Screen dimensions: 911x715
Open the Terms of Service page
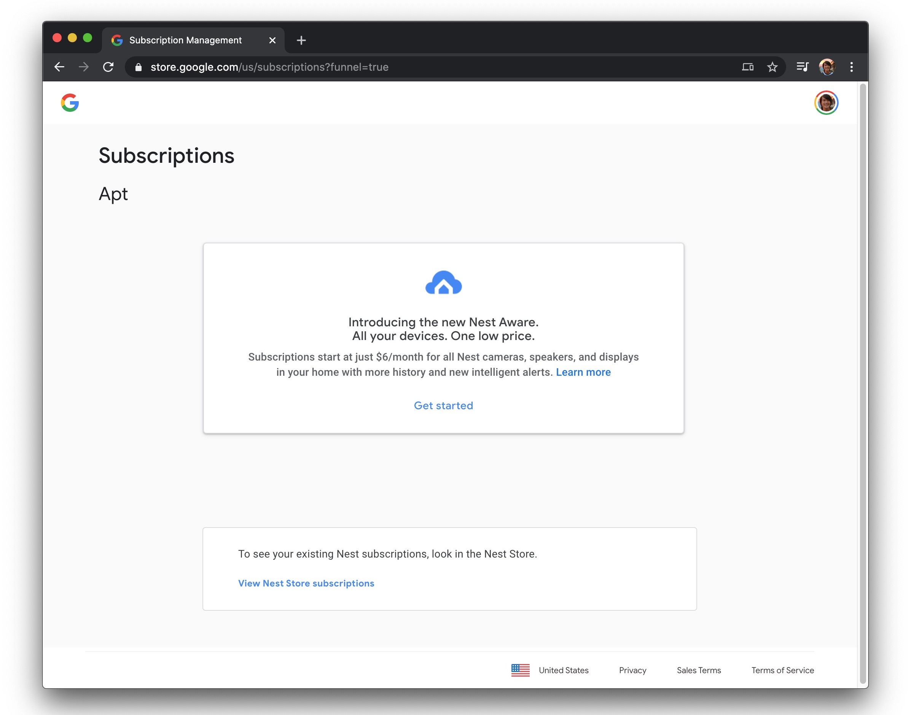pyautogui.click(x=782, y=670)
